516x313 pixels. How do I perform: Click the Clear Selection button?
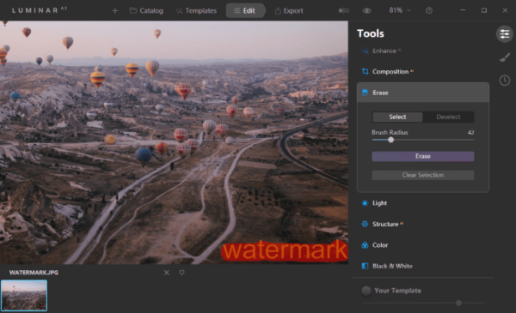423,175
